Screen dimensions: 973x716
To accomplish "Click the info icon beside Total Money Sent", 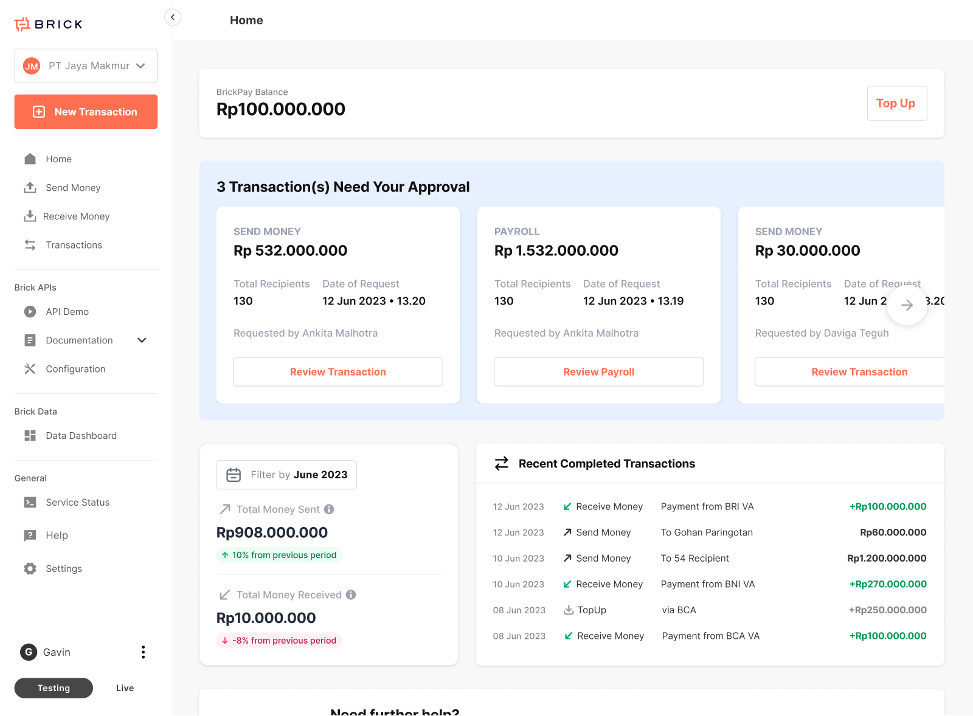I will (x=329, y=509).
